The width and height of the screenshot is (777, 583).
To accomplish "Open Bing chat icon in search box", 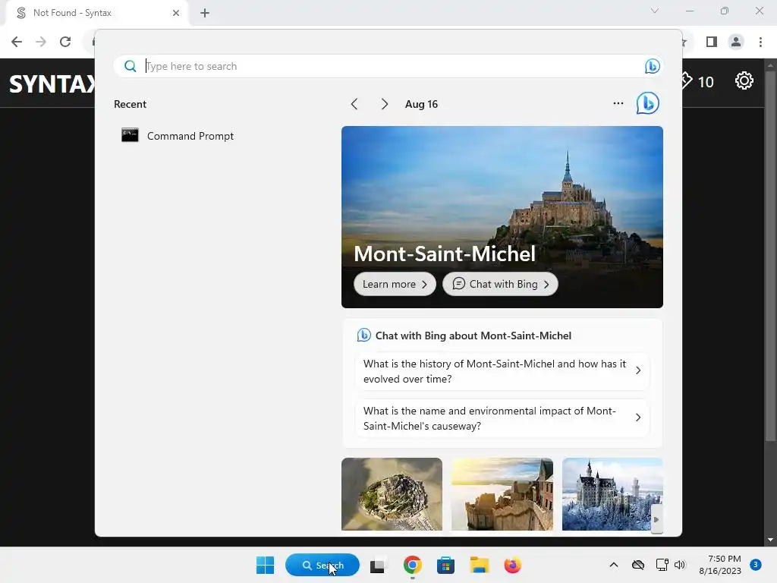I will 652,66.
